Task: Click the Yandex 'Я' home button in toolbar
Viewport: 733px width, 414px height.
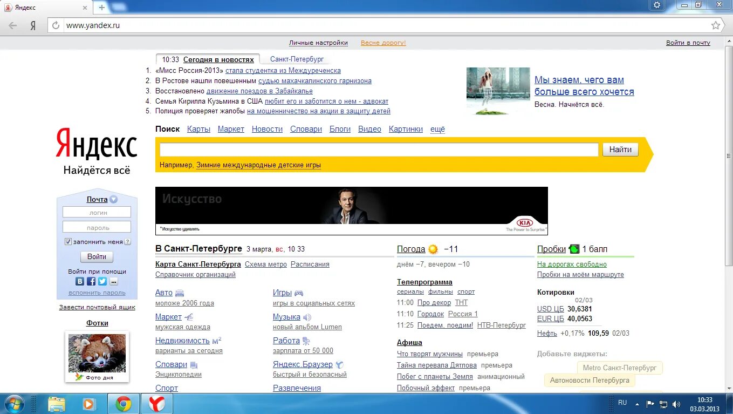Action: (33, 25)
